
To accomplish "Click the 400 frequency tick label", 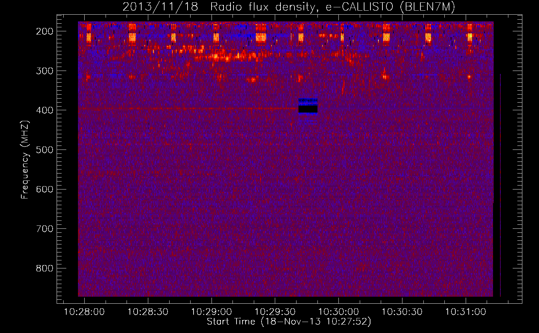I will pos(45,110).
